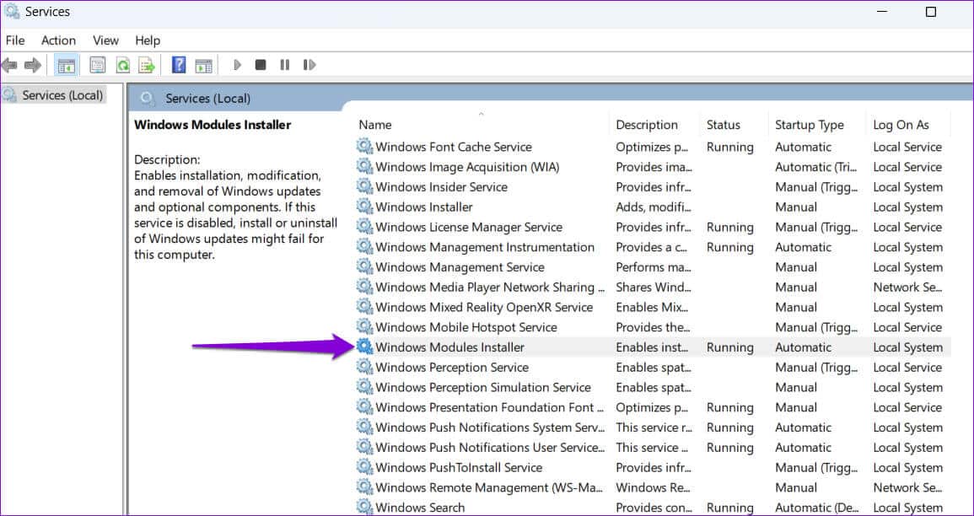Select the Windows Installer service name

click(x=423, y=207)
